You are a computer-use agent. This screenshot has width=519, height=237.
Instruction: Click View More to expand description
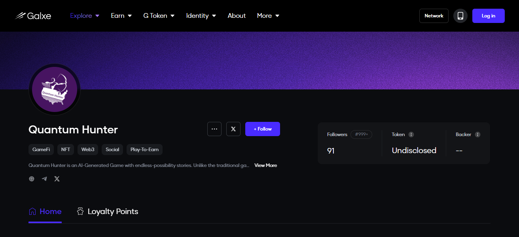(x=265, y=165)
